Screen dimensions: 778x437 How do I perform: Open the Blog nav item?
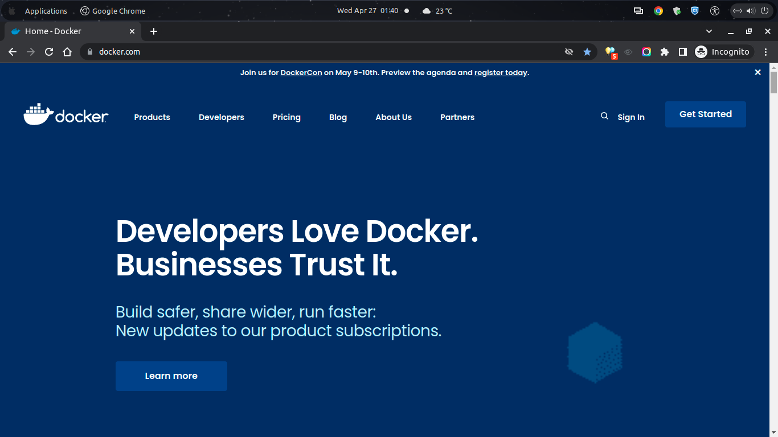point(338,117)
